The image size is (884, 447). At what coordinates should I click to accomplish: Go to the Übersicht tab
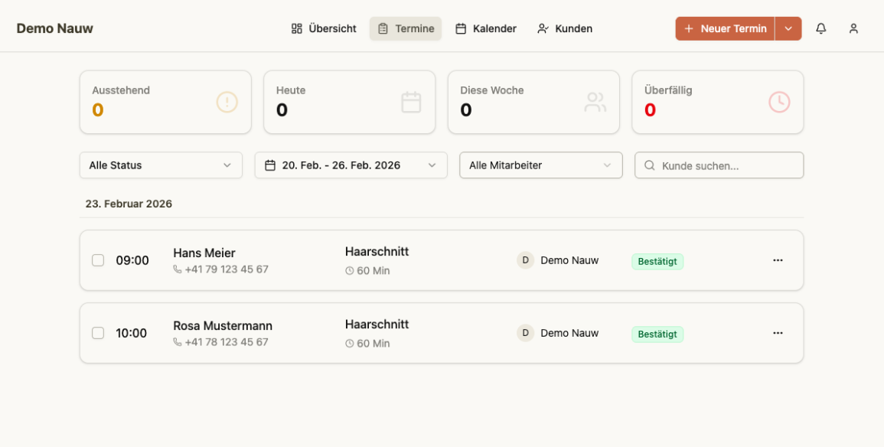pyautogui.click(x=325, y=29)
